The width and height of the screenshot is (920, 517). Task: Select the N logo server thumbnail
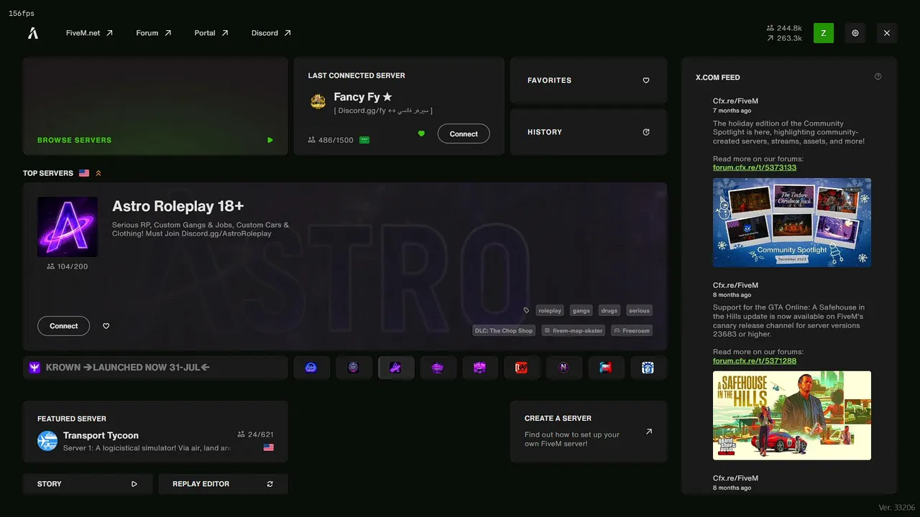tap(563, 368)
